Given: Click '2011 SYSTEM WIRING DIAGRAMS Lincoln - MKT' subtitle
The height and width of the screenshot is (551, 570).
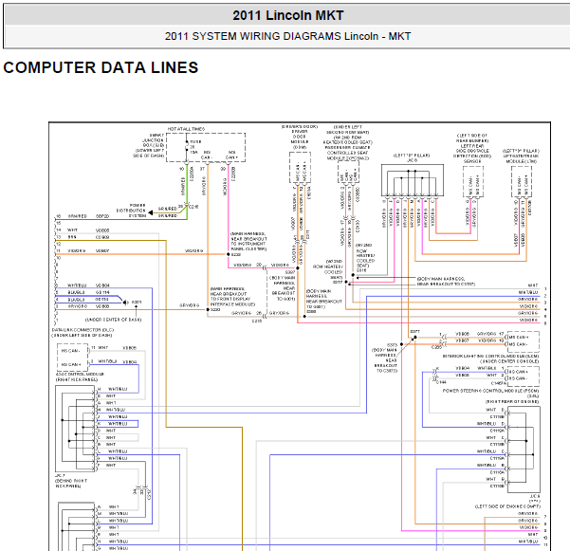Looking at the screenshot, I should tap(287, 36).
